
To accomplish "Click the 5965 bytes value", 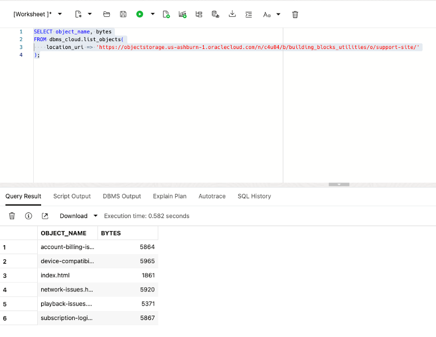I will 147,261.
